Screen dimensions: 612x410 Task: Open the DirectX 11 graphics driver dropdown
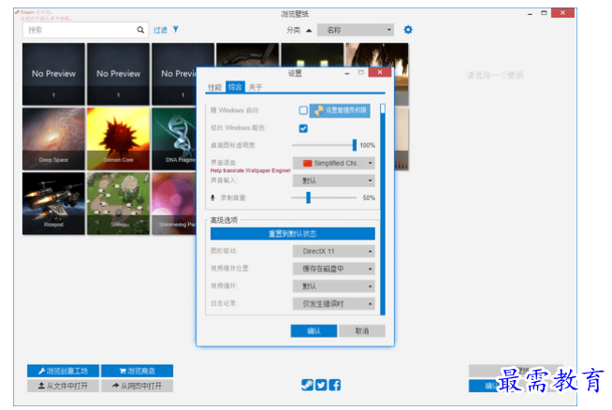(x=334, y=251)
